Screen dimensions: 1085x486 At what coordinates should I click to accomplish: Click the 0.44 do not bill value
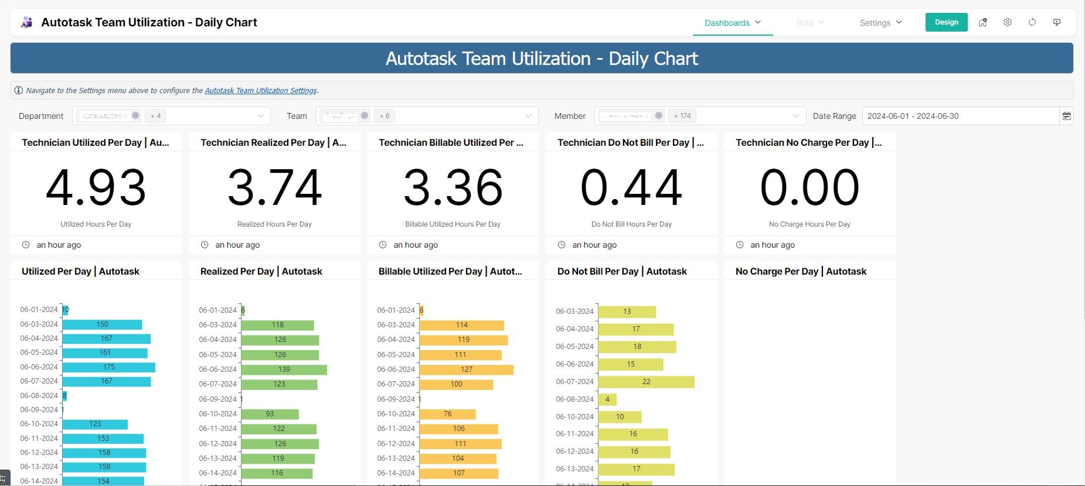point(631,187)
